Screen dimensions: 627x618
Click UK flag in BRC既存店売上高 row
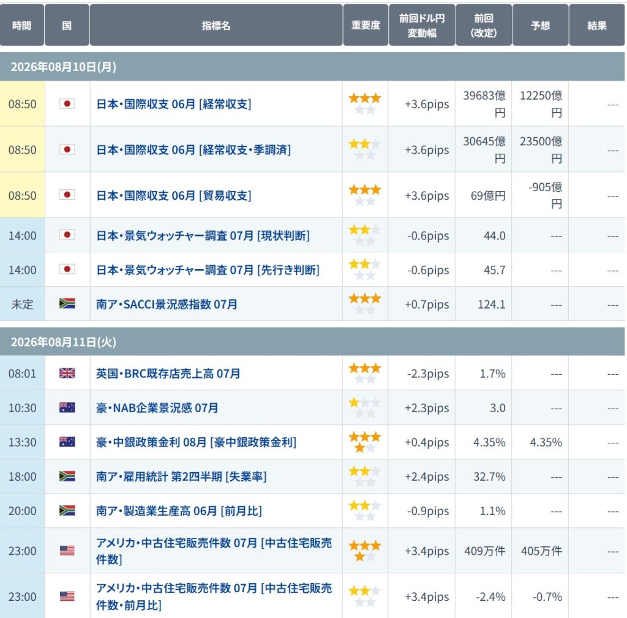67,373
